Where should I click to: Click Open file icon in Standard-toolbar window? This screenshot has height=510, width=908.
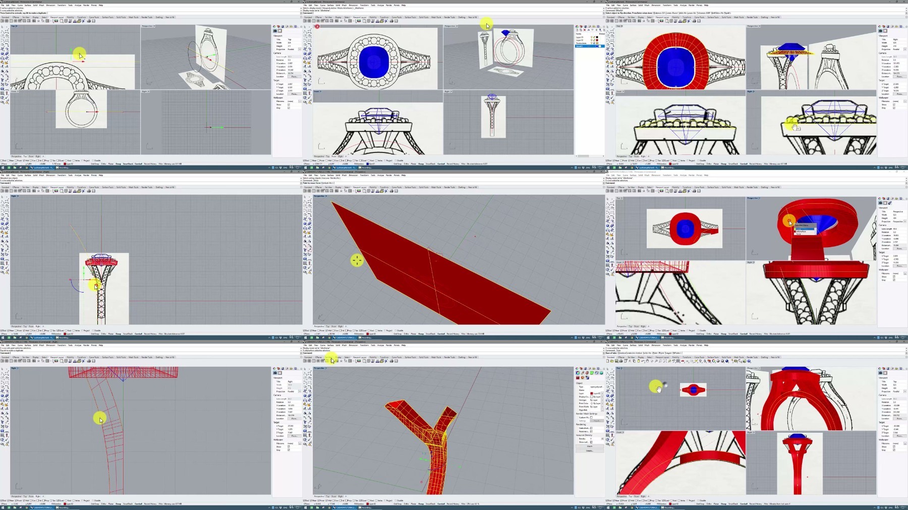pyautogui.click(x=612, y=361)
